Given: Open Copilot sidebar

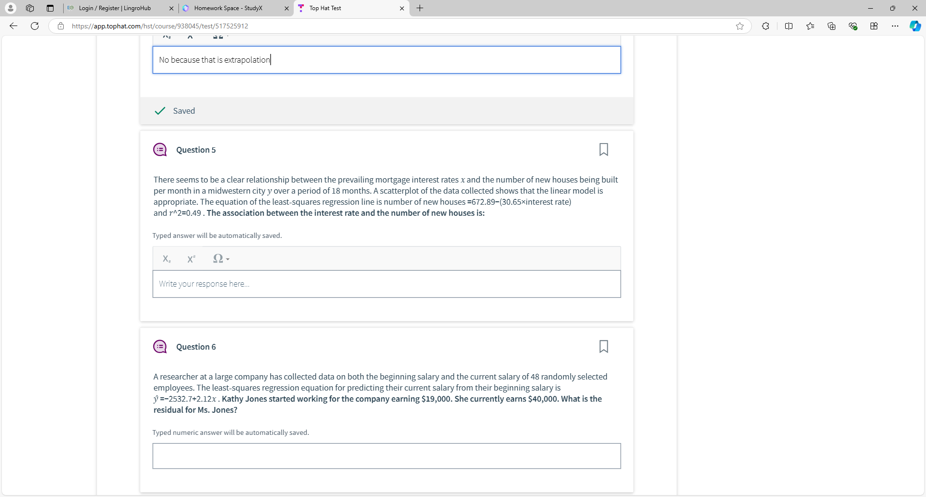Looking at the screenshot, I should [915, 26].
